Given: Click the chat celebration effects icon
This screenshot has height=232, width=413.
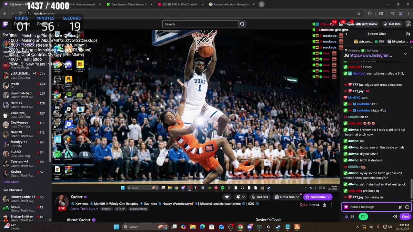Looking at the screenshot, I should 400,207.
